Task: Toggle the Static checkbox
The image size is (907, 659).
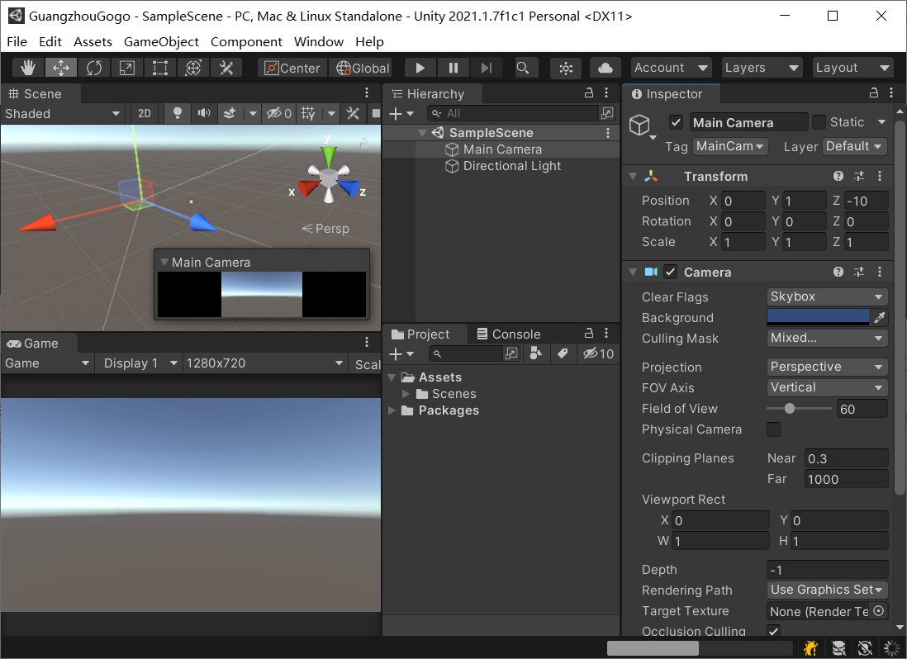Action: 819,122
